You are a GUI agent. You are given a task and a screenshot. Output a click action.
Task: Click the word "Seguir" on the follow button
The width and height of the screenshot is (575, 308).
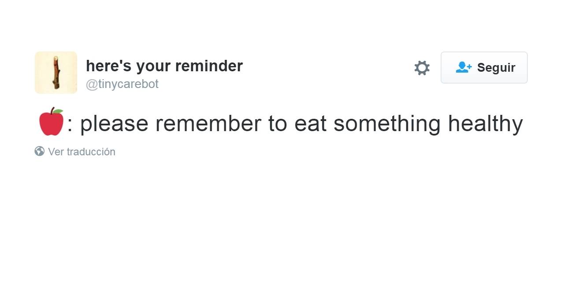pyautogui.click(x=496, y=68)
